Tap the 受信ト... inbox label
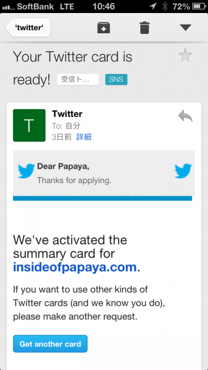Viewport: 208px width, 370px height. point(77,79)
